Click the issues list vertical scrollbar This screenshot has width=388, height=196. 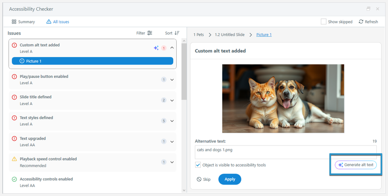[184, 78]
